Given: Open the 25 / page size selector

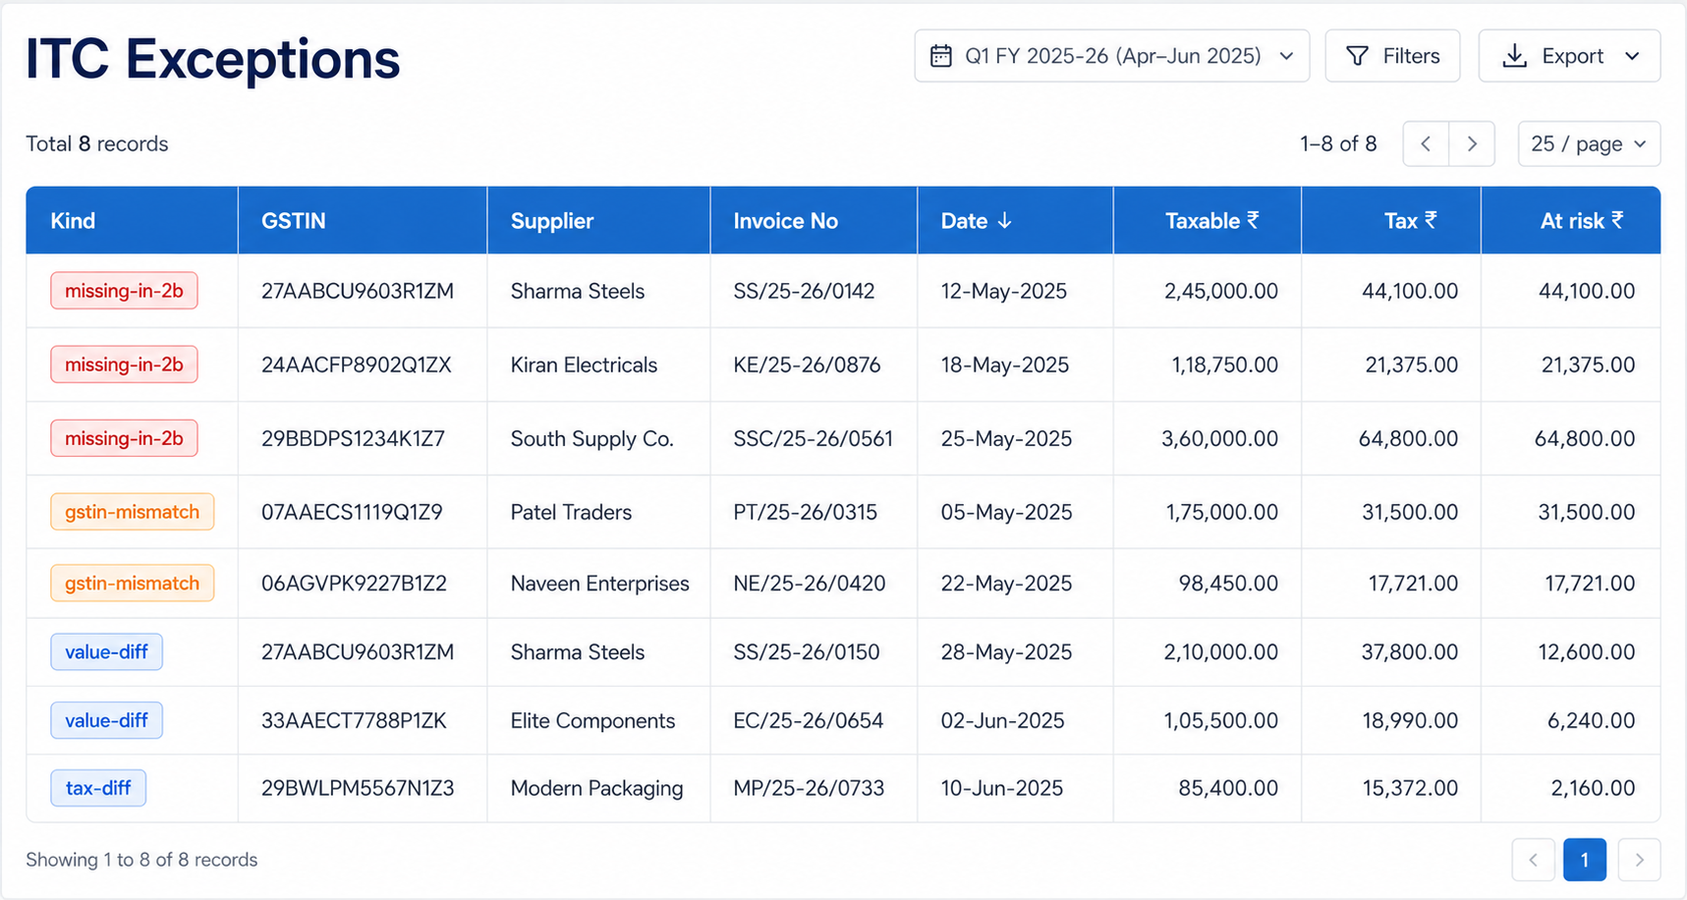Looking at the screenshot, I should coord(1589,143).
